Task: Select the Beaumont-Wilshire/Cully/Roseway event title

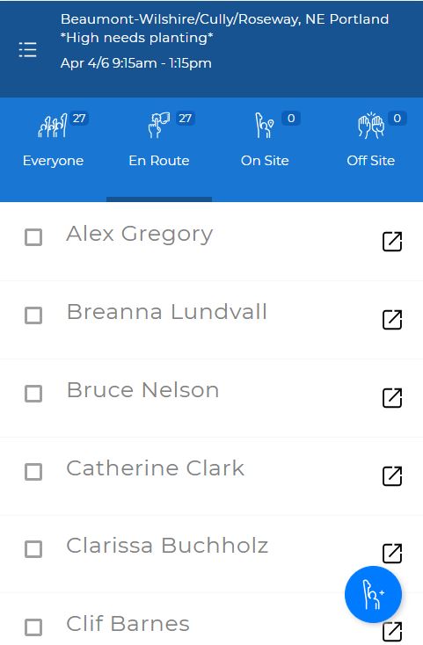Action: point(224,28)
